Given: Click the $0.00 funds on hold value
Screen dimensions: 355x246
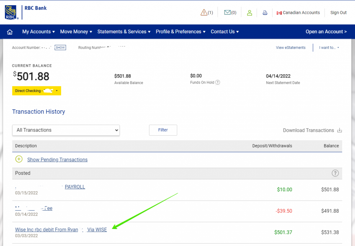Looking at the screenshot, I should coord(196,76).
